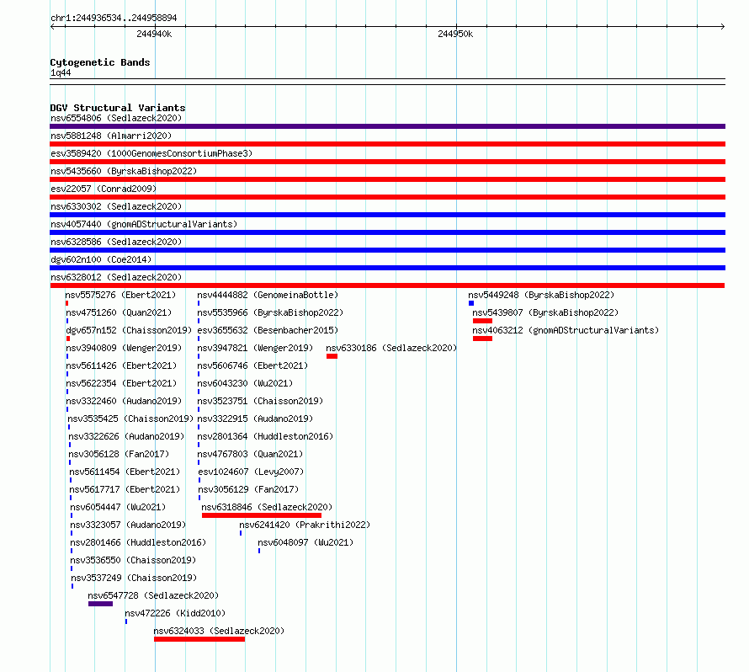The width and height of the screenshot is (749, 672).
Task: Click nsv4063212 (gnomADStructuralVariants) label
Action: (x=566, y=330)
